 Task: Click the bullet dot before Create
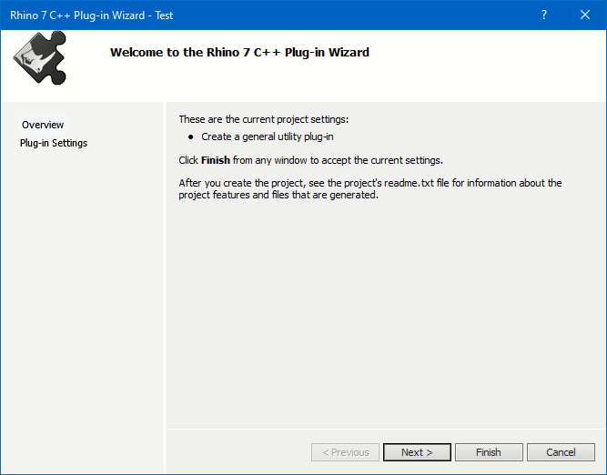[x=190, y=137]
